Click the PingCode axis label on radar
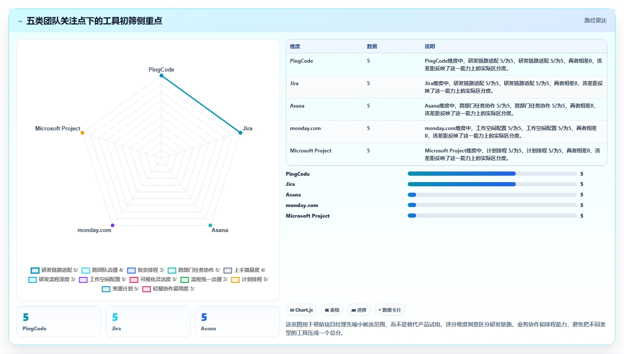This screenshot has height=354, width=624. pos(161,69)
